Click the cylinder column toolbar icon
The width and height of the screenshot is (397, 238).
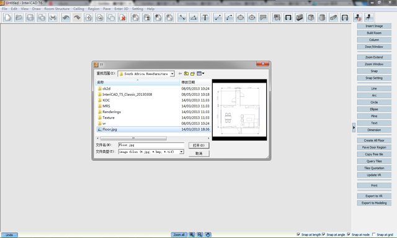pyautogui.click(x=322, y=17)
